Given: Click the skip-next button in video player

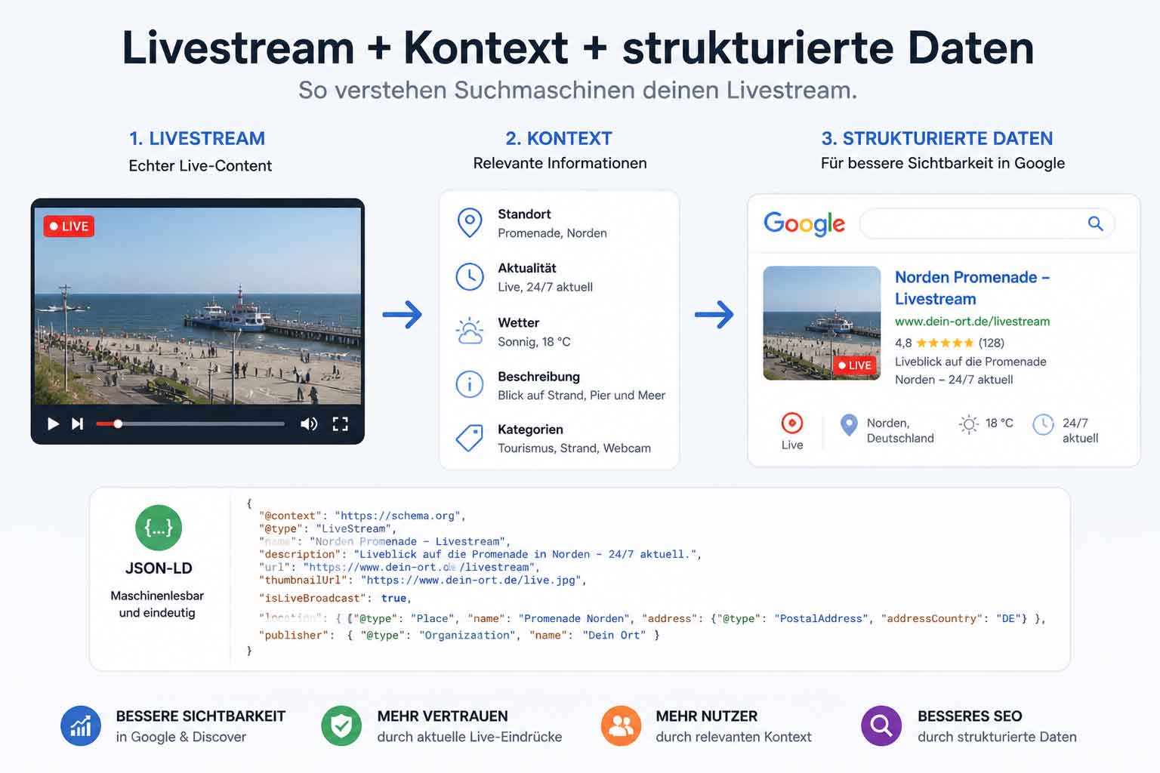Looking at the screenshot, I should 77,423.
